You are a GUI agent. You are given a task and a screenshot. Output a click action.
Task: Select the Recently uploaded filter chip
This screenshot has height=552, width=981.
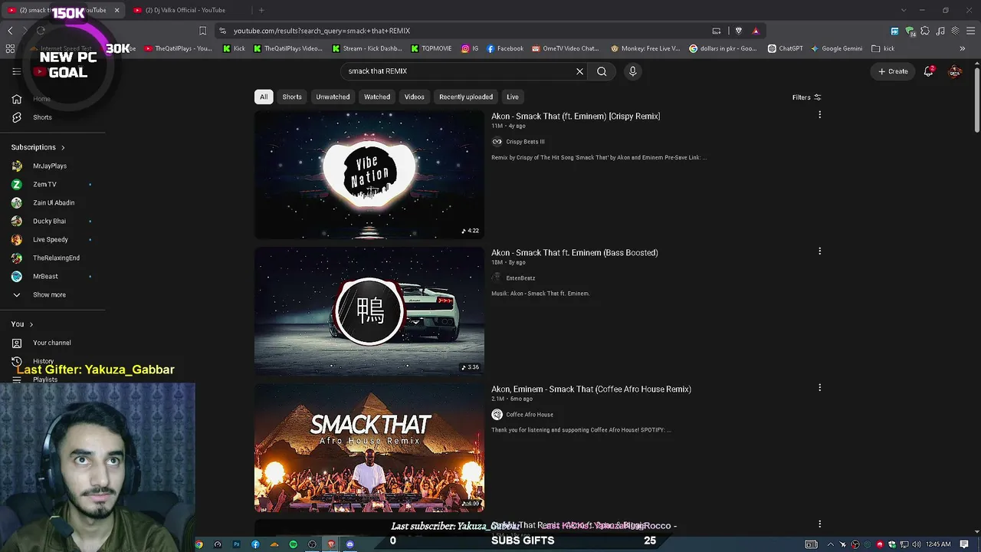pyautogui.click(x=466, y=97)
